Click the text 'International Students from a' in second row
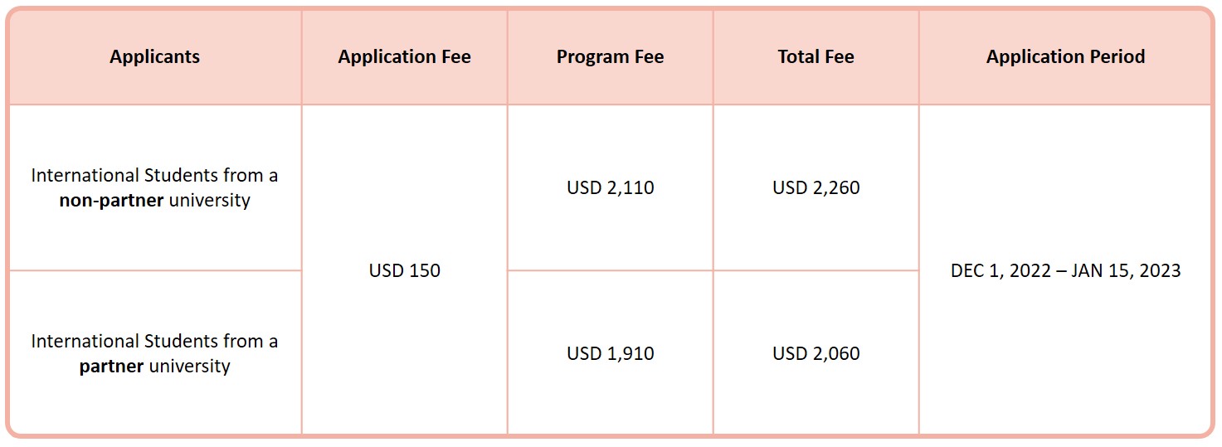This screenshot has height=447, width=1222. [154, 341]
